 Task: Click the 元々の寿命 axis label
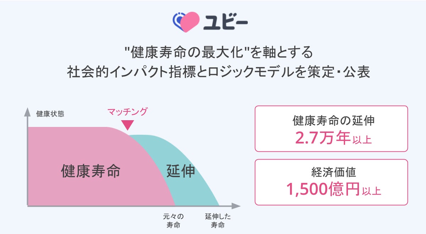tap(174, 221)
